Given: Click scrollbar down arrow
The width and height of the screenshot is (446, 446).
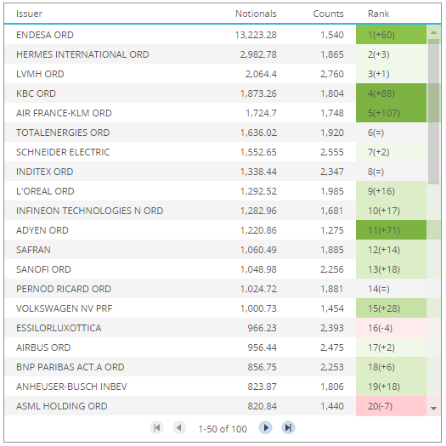Looking at the screenshot, I should (x=433, y=409).
